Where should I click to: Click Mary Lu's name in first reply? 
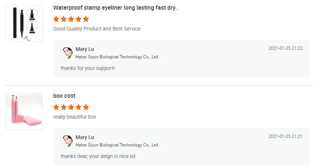tap(84, 49)
